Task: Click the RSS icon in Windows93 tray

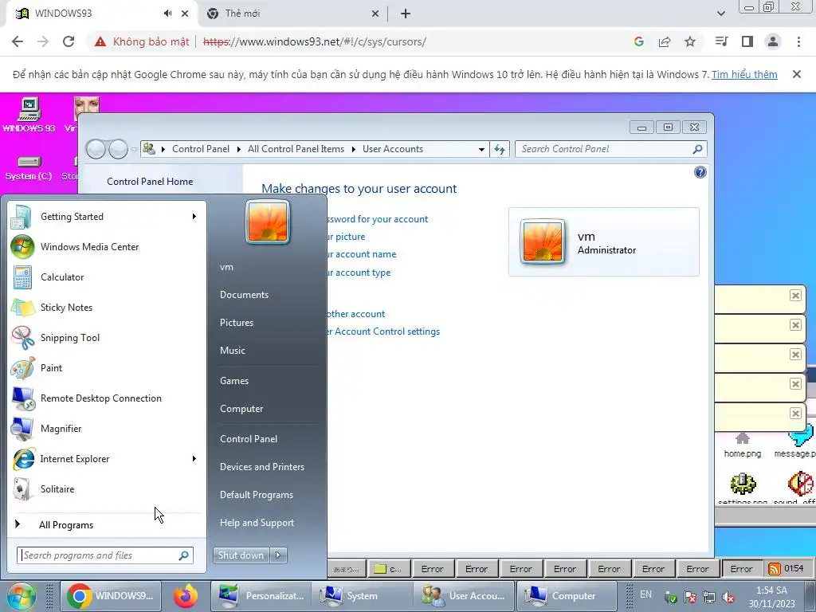Action: [x=775, y=569]
